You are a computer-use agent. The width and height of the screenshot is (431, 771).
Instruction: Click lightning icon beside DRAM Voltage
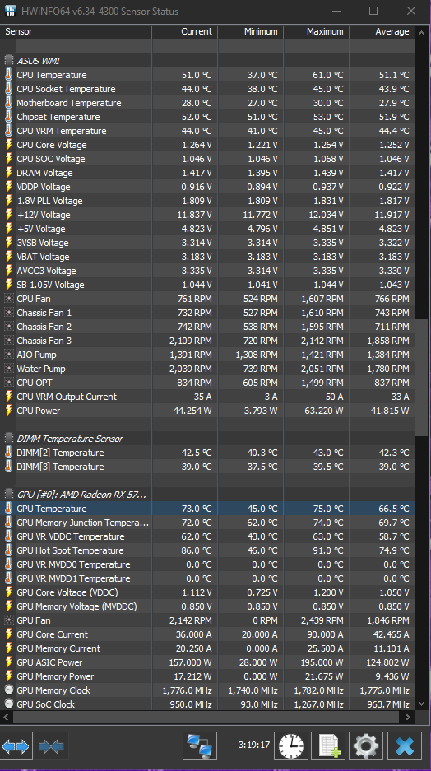(x=9, y=173)
